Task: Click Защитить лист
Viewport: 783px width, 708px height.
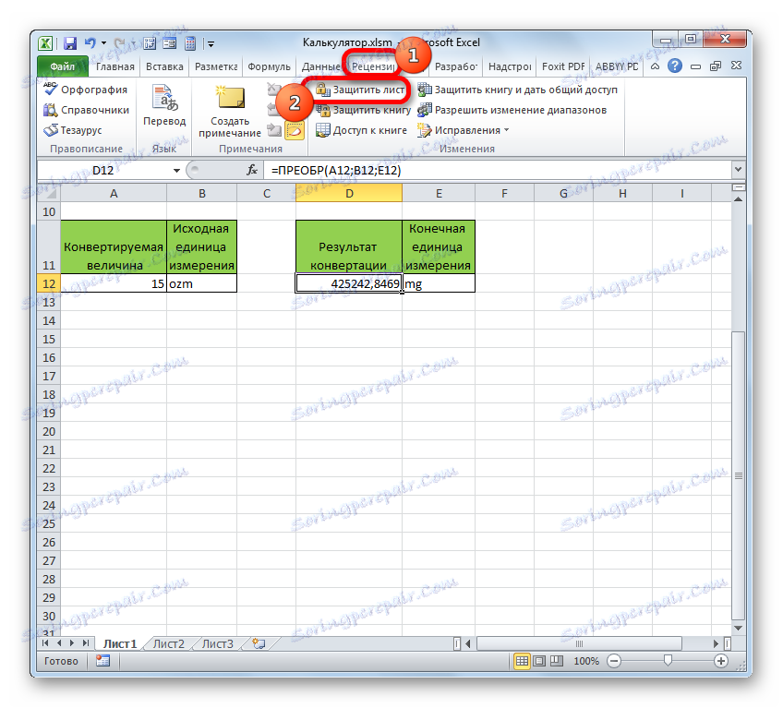Action: pos(360,90)
